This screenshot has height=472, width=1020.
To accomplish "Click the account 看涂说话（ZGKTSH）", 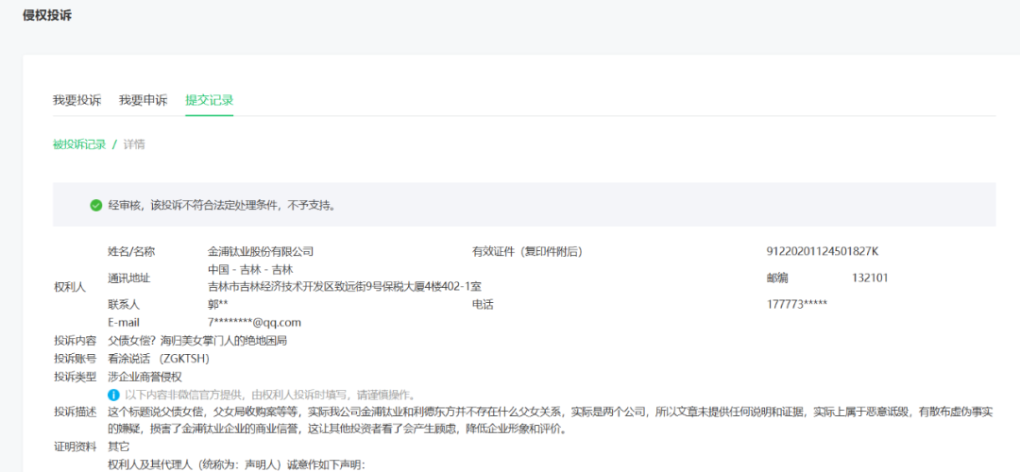I will 159,358.
